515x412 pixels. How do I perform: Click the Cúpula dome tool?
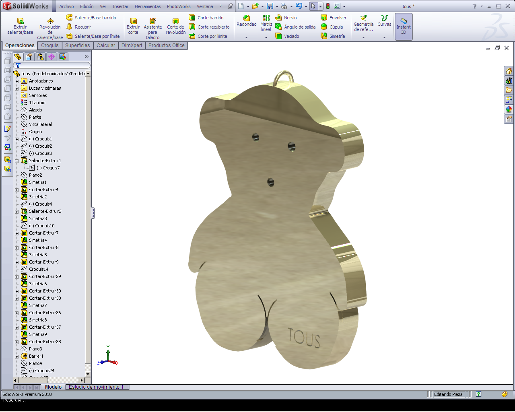(332, 27)
